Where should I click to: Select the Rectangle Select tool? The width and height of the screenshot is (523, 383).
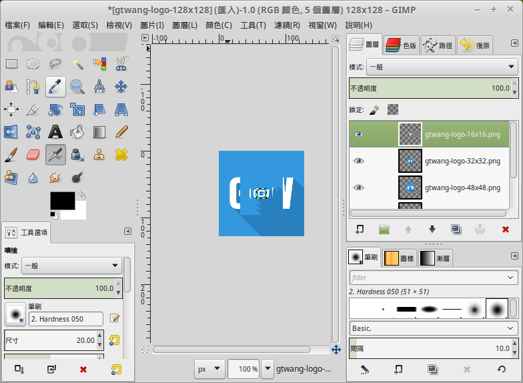coord(11,64)
